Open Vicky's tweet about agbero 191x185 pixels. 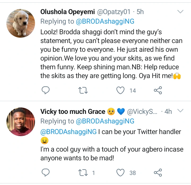111,154
